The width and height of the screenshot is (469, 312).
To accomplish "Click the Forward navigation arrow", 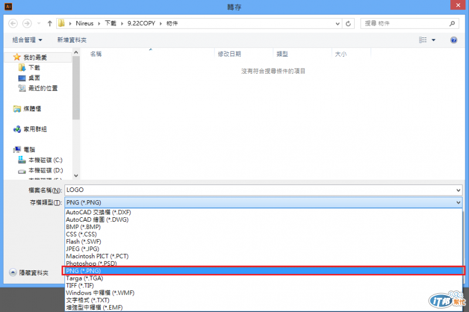I will click(27, 23).
